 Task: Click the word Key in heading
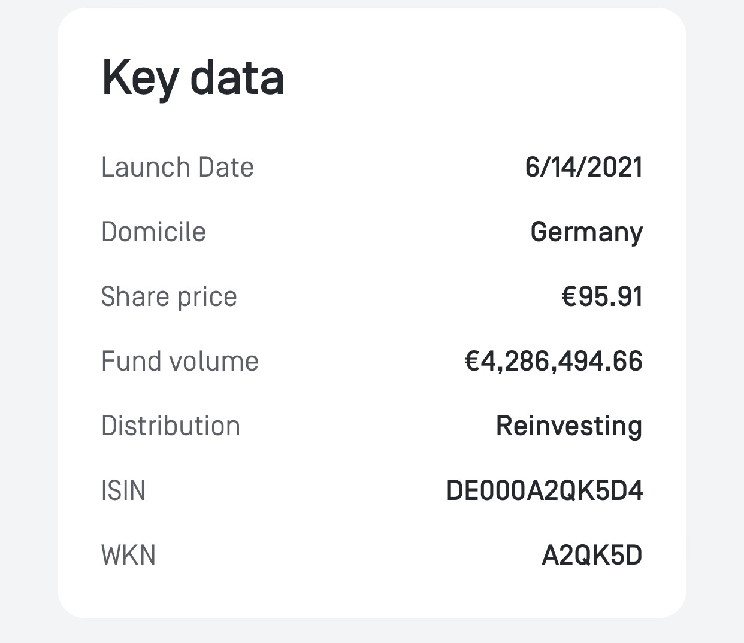[x=141, y=79]
